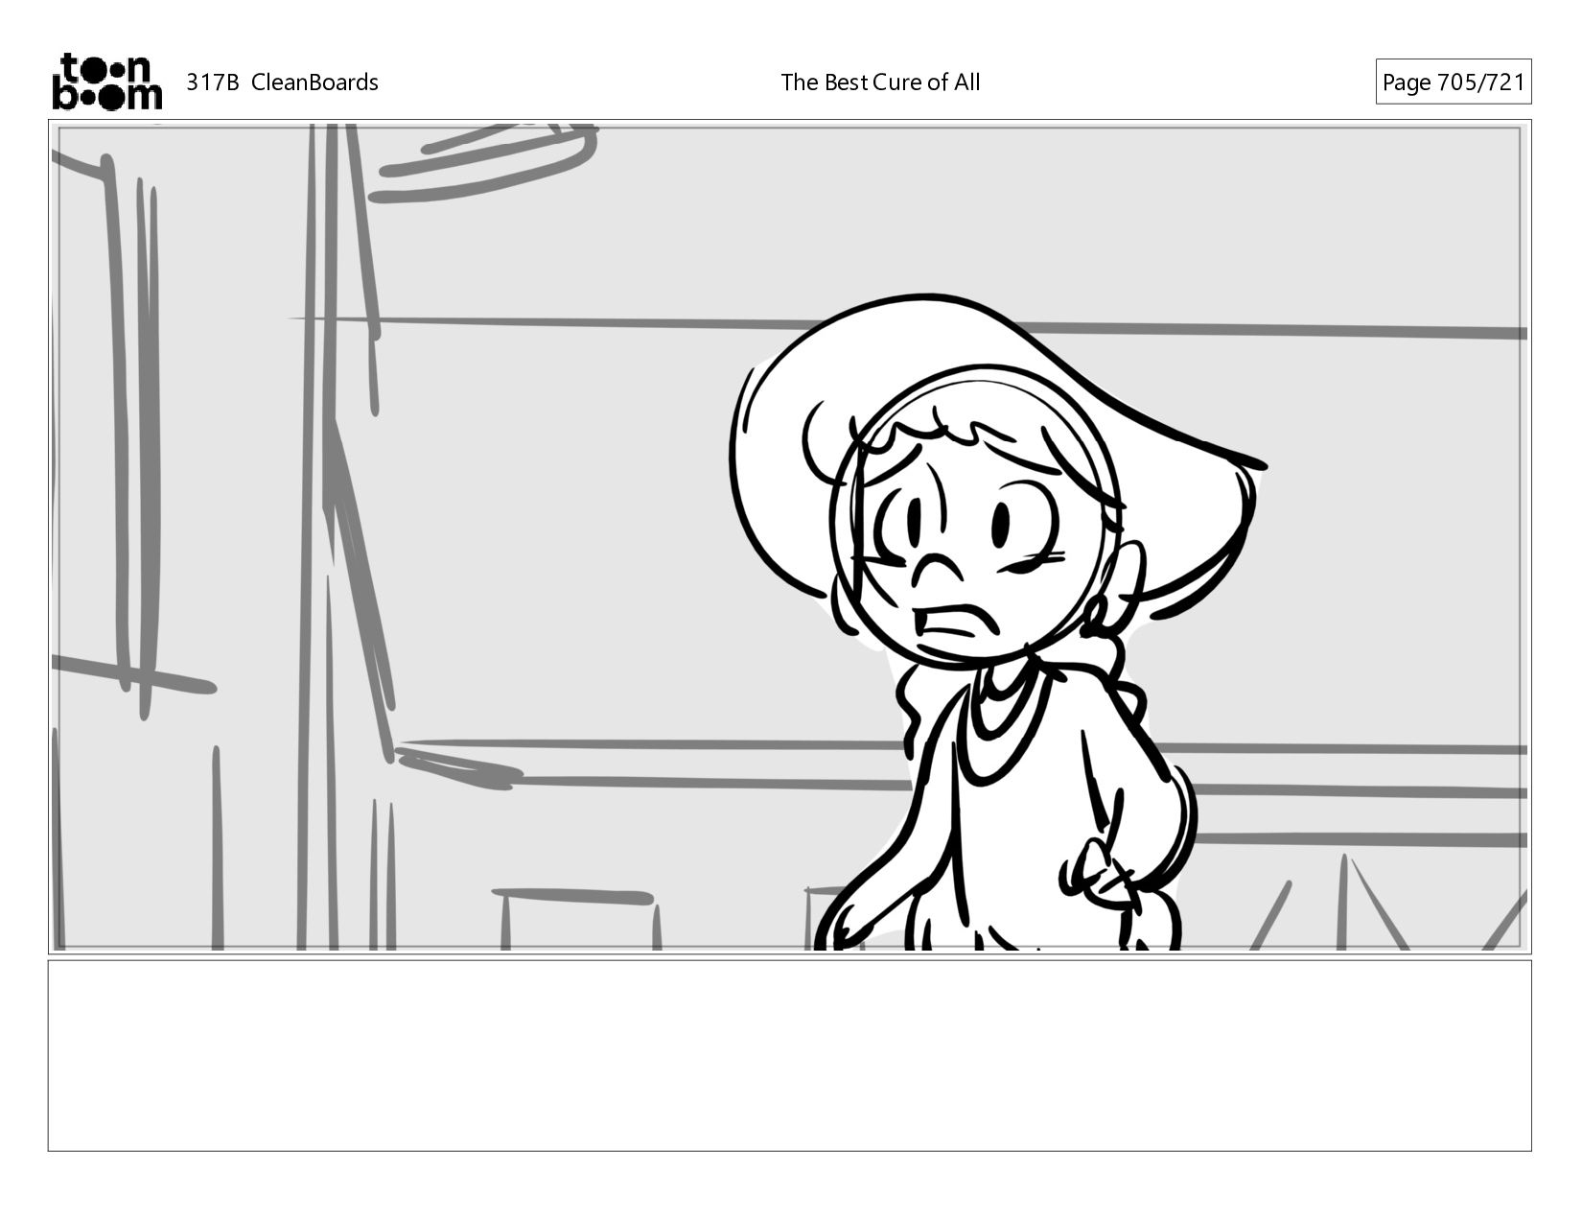This screenshot has height=1223, width=1582.
Task: Click the Toon Boom logo
Action: [106, 82]
